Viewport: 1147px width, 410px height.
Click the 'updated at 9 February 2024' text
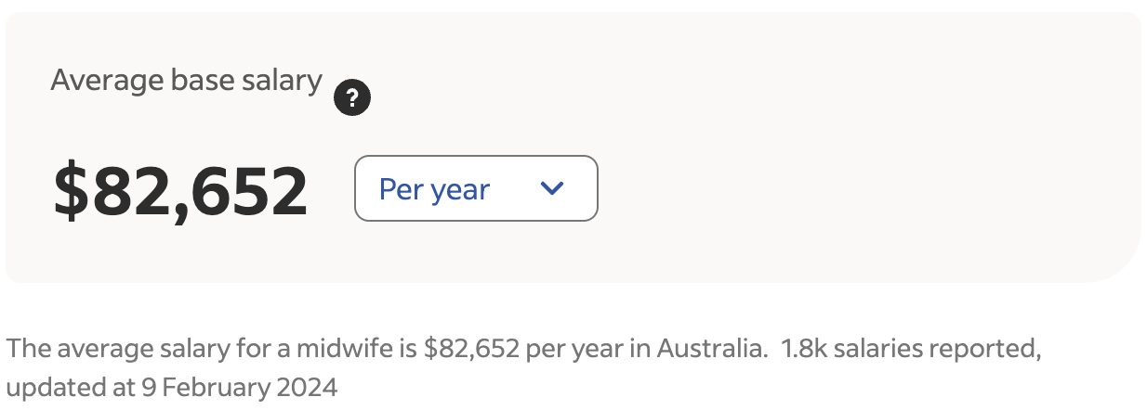click(x=171, y=386)
